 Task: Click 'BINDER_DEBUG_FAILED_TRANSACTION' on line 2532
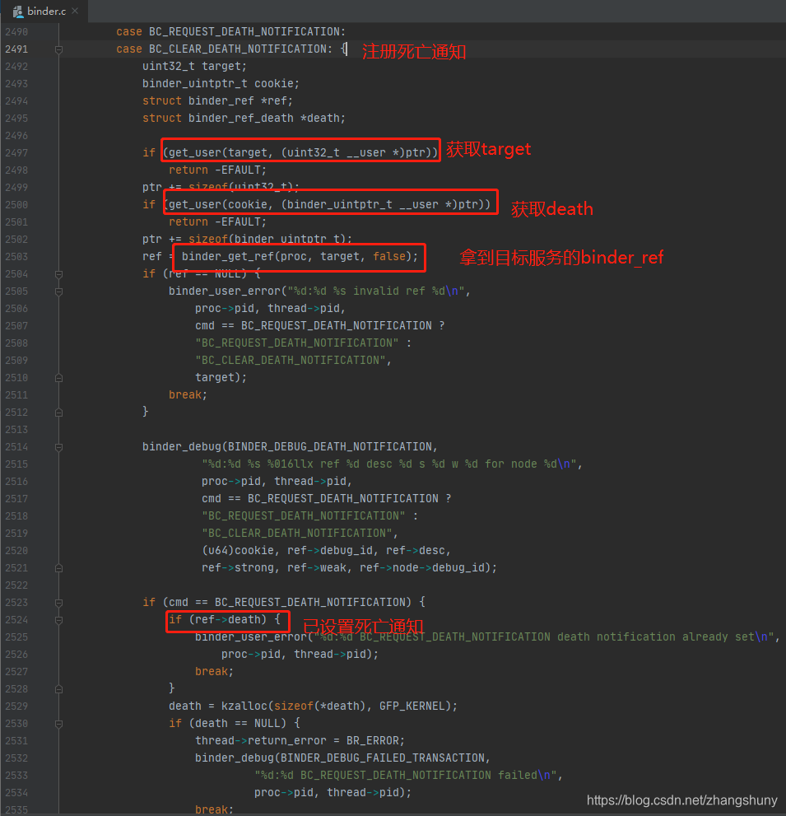coord(383,758)
